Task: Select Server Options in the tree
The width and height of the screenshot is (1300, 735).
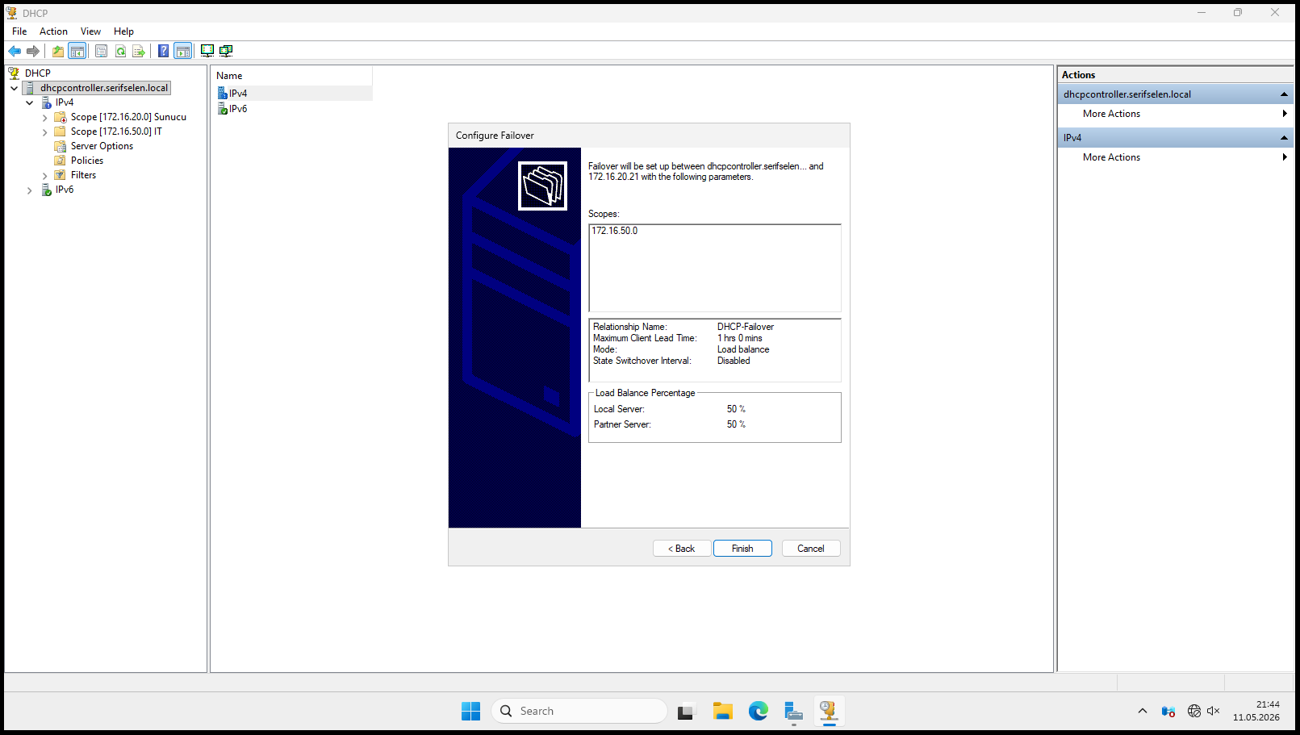Action: 102,146
